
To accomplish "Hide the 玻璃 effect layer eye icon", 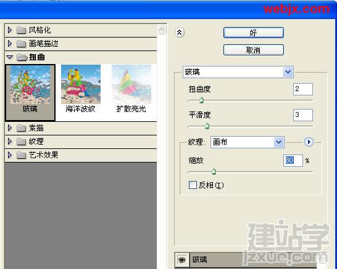I will click(x=182, y=260).
